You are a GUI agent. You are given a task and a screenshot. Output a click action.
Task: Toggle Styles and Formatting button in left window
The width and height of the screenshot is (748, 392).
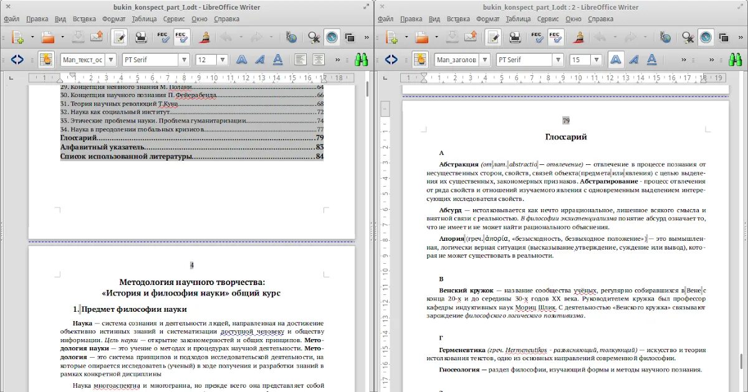(x=46, y=60)
